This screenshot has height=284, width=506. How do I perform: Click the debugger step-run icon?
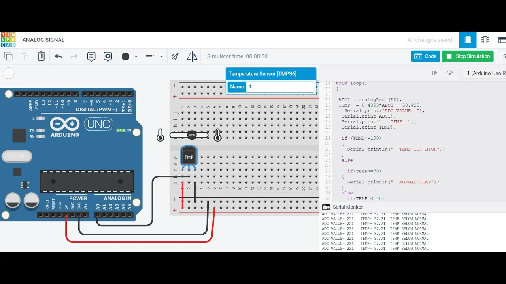tap(434, 73)
